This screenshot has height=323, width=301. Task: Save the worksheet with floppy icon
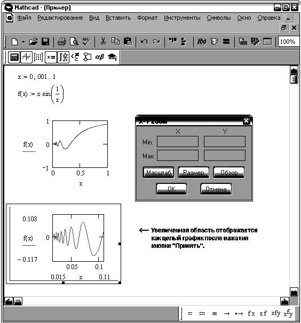45,42
